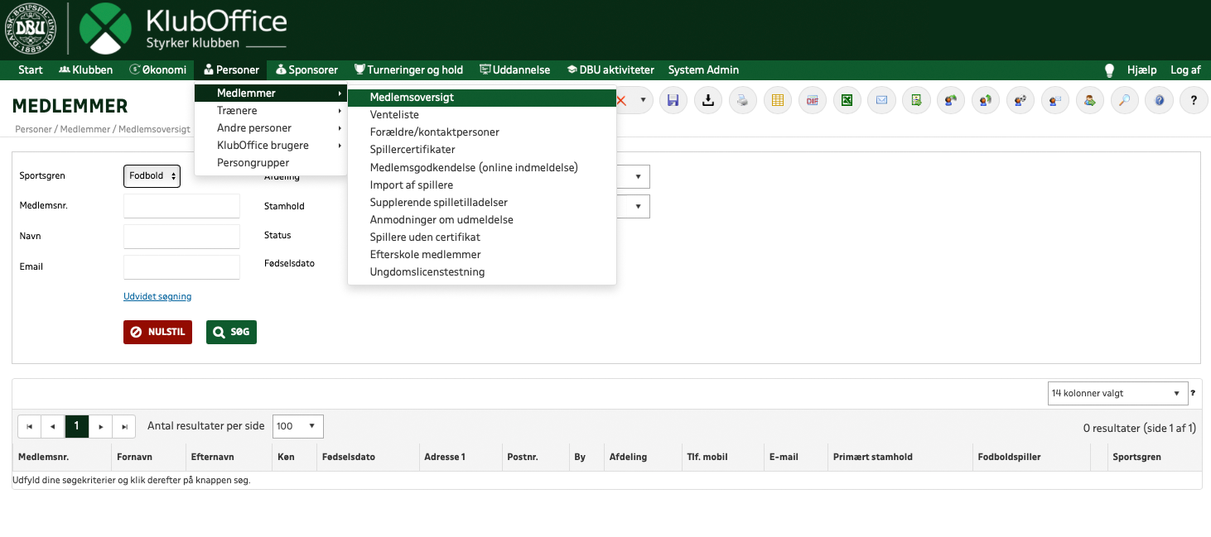Screen dimensions: 1211x537
Task: Open the Uddannelse menu
Action: (515, 70)
